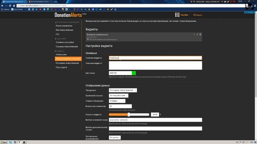The width and height of the screenshot is (257, 144).
Task: Click the Описание виджета text area
Action: (x=155, y=66)
